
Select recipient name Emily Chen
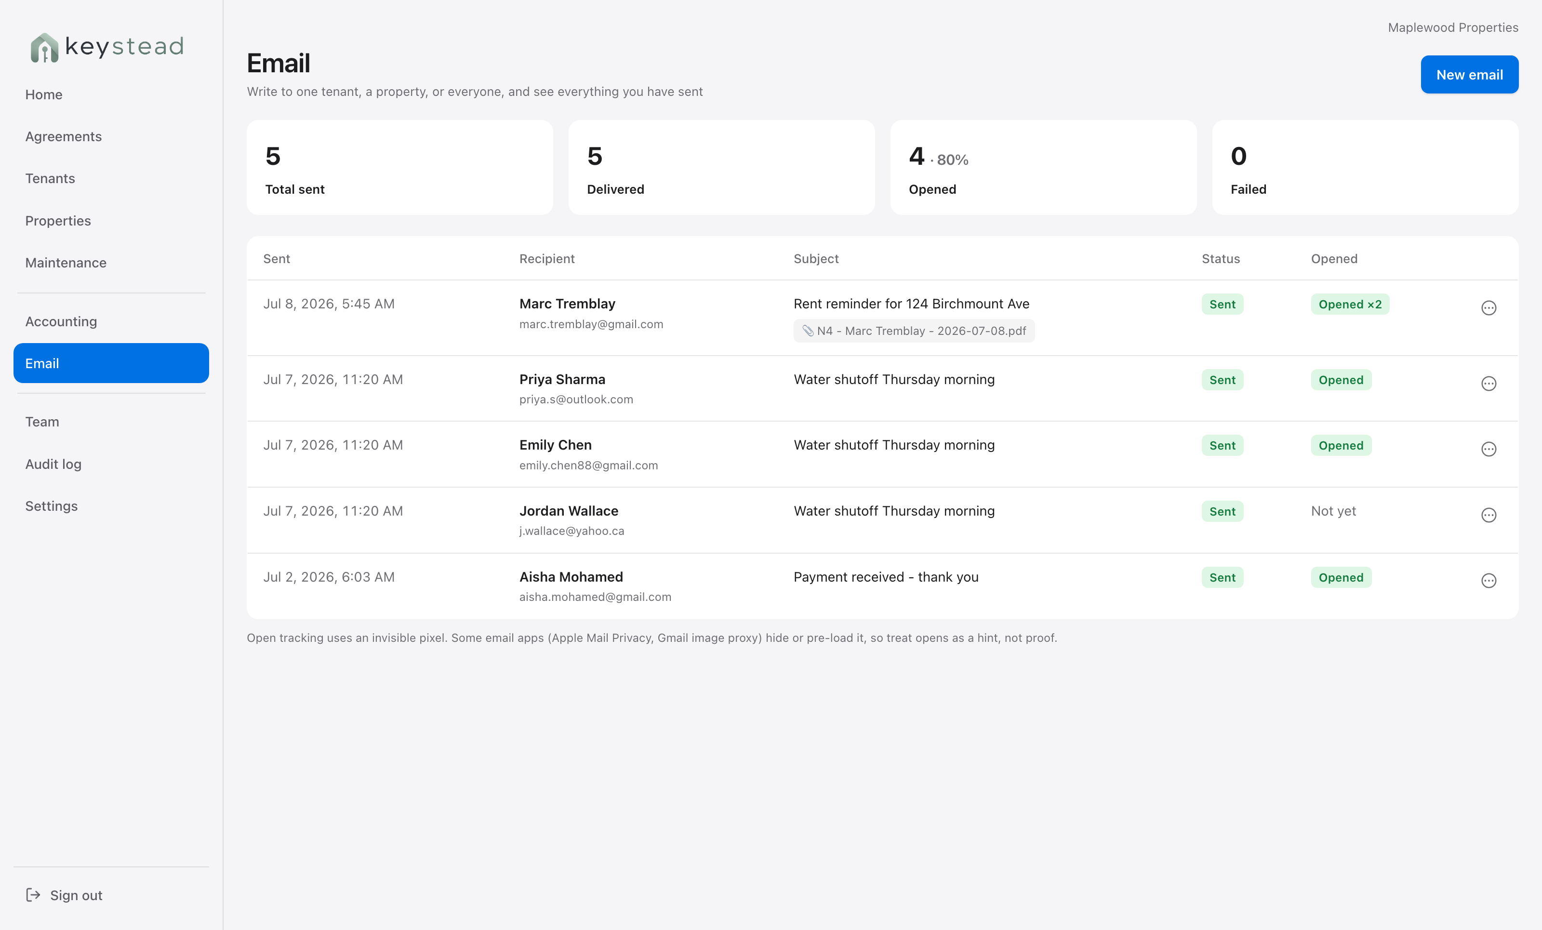pyautogui.click(x=555, y=445)
